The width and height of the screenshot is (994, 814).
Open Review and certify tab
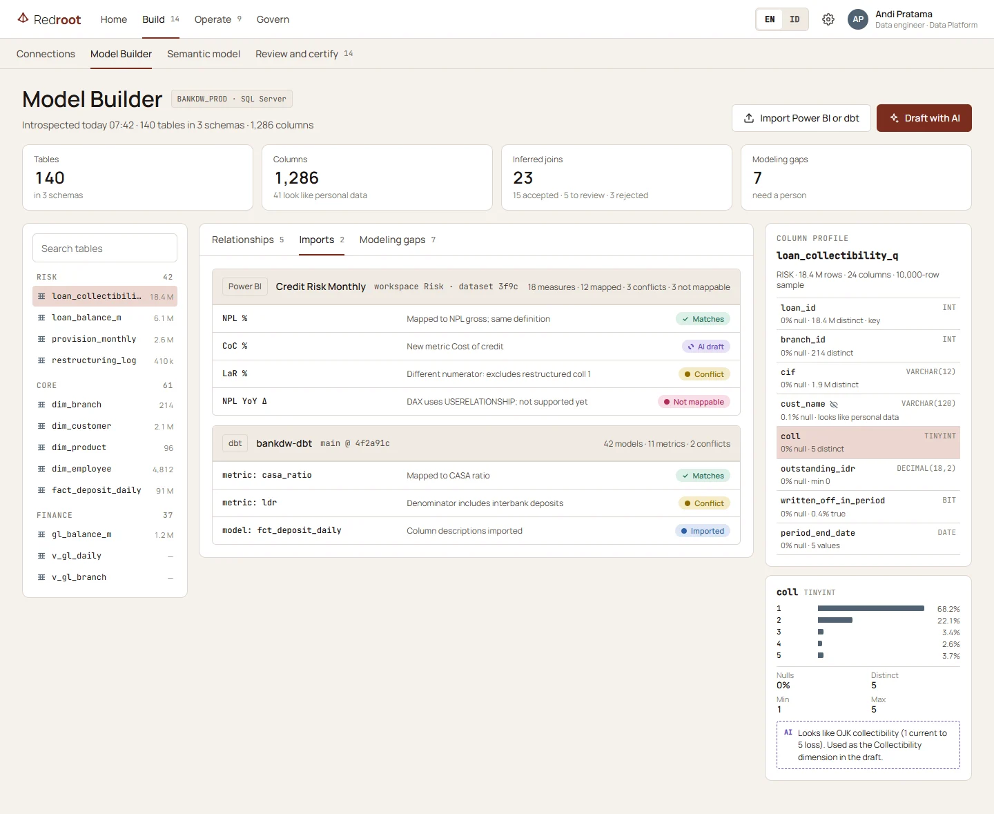click(304, 54)
